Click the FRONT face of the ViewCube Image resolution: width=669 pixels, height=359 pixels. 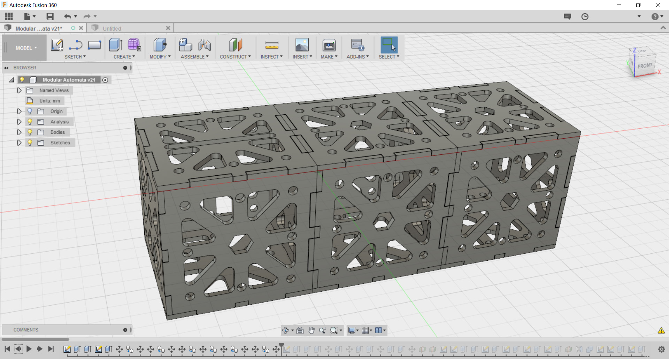coord(645,66)
